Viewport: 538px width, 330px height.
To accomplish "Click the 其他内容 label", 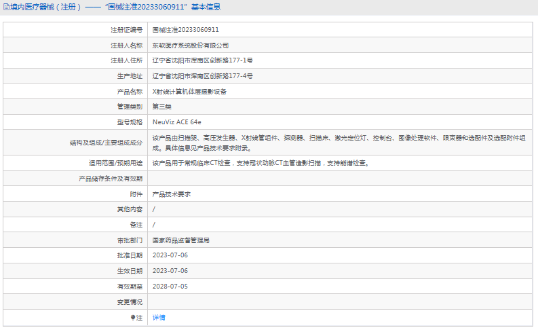I will 130,209.
